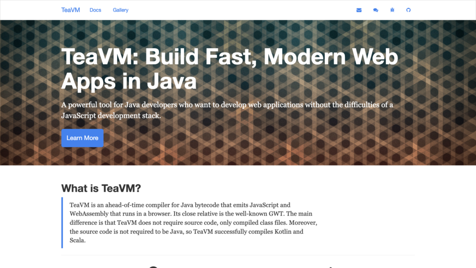Click the word "GWT" in the description

(x=277, y=214)
